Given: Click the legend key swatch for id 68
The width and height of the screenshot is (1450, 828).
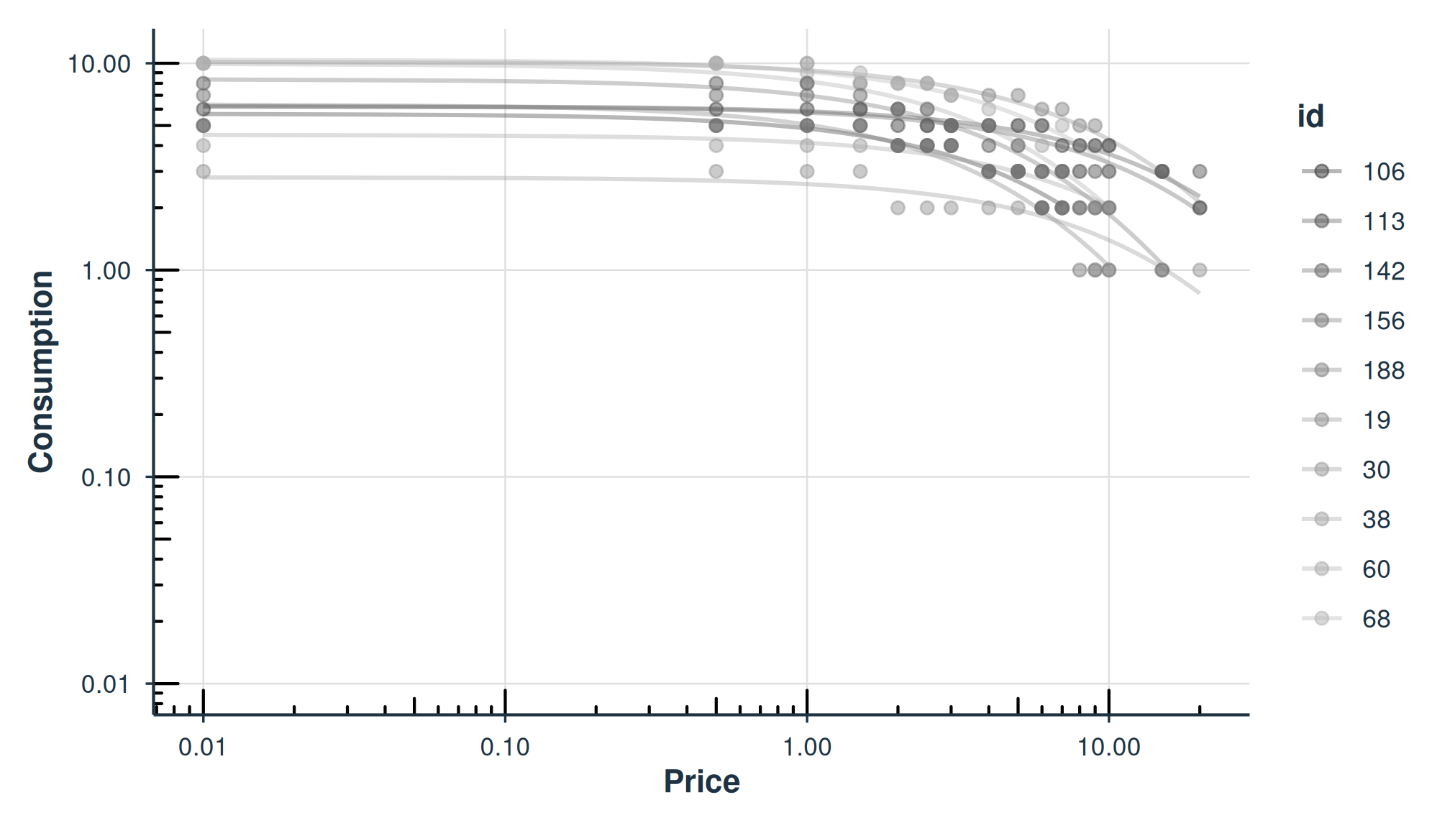Looking at the screenshot, I should click(x=1321, y=618).
